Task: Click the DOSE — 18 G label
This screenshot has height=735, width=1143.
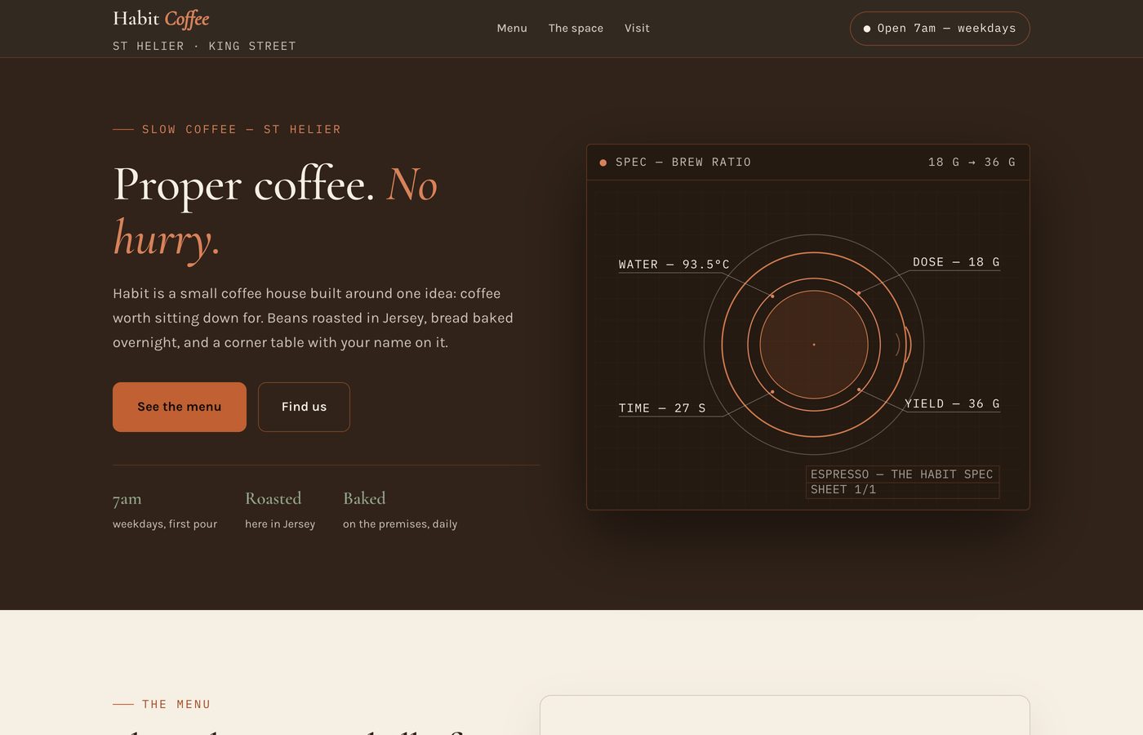Action: (x=956, y=262)
